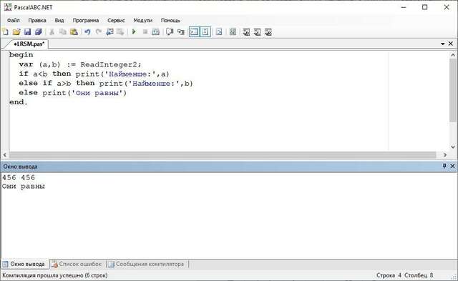This screenshot has height=281, width=458.
Task: Open the Сервис menu
Action: [x=116, y=21]
